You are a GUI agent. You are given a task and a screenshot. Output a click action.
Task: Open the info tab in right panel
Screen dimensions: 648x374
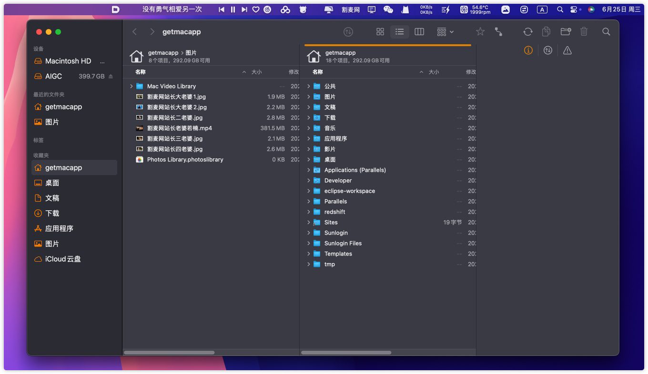point(528,50)
